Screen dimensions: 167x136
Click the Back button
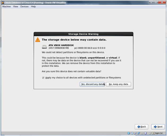pos(141,127)
